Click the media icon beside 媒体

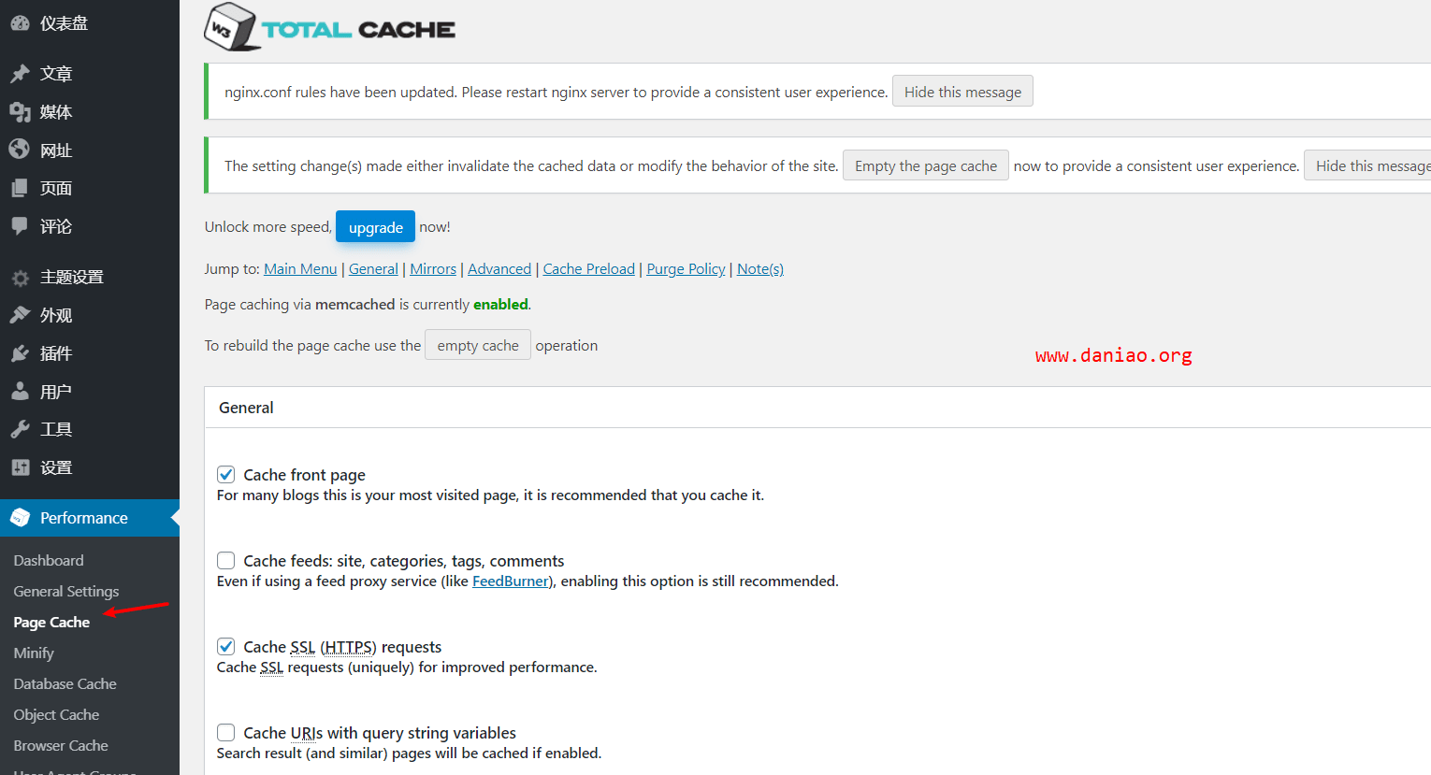point(20,111)
